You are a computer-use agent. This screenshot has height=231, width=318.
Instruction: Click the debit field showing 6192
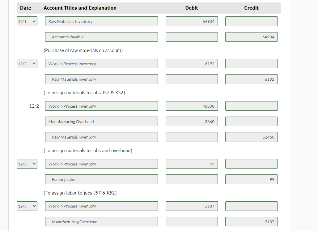click(x=192, y=63)
